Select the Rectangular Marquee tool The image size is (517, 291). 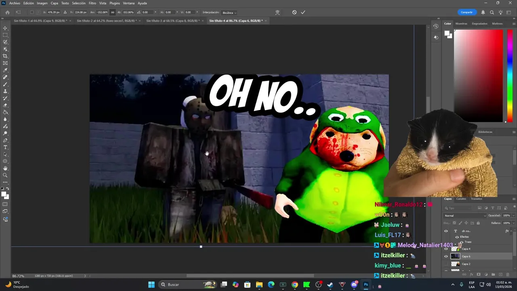[x=5, y=35]
